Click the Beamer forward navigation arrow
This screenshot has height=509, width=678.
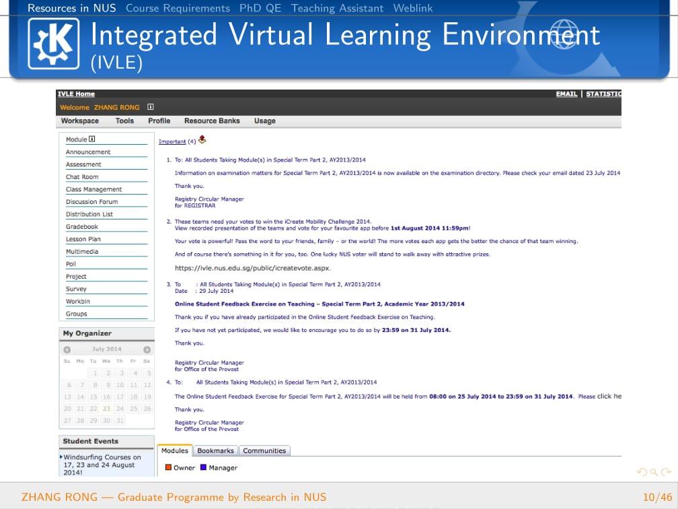pyautogui.click(x=666, y=472)
